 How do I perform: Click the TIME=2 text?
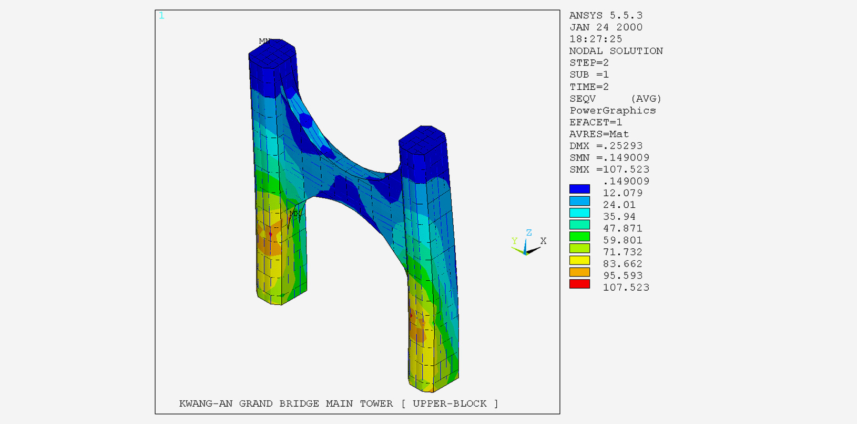589,87
